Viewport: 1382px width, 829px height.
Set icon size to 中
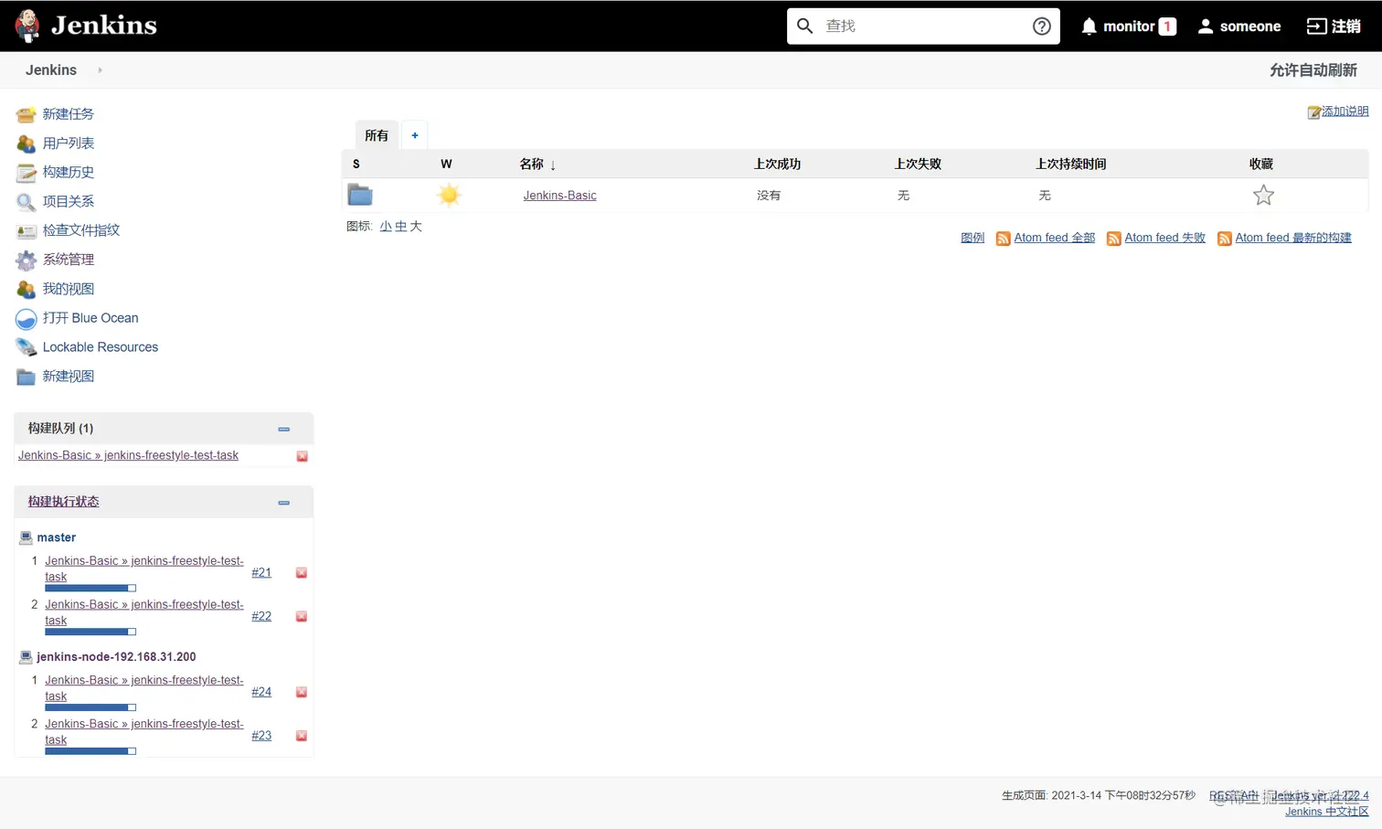(400, 227)
